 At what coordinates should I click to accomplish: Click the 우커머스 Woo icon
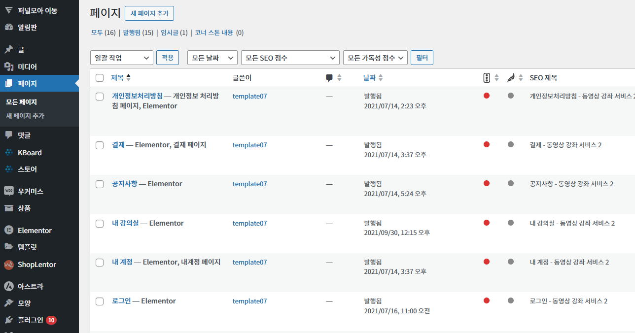tap(8, 191)
